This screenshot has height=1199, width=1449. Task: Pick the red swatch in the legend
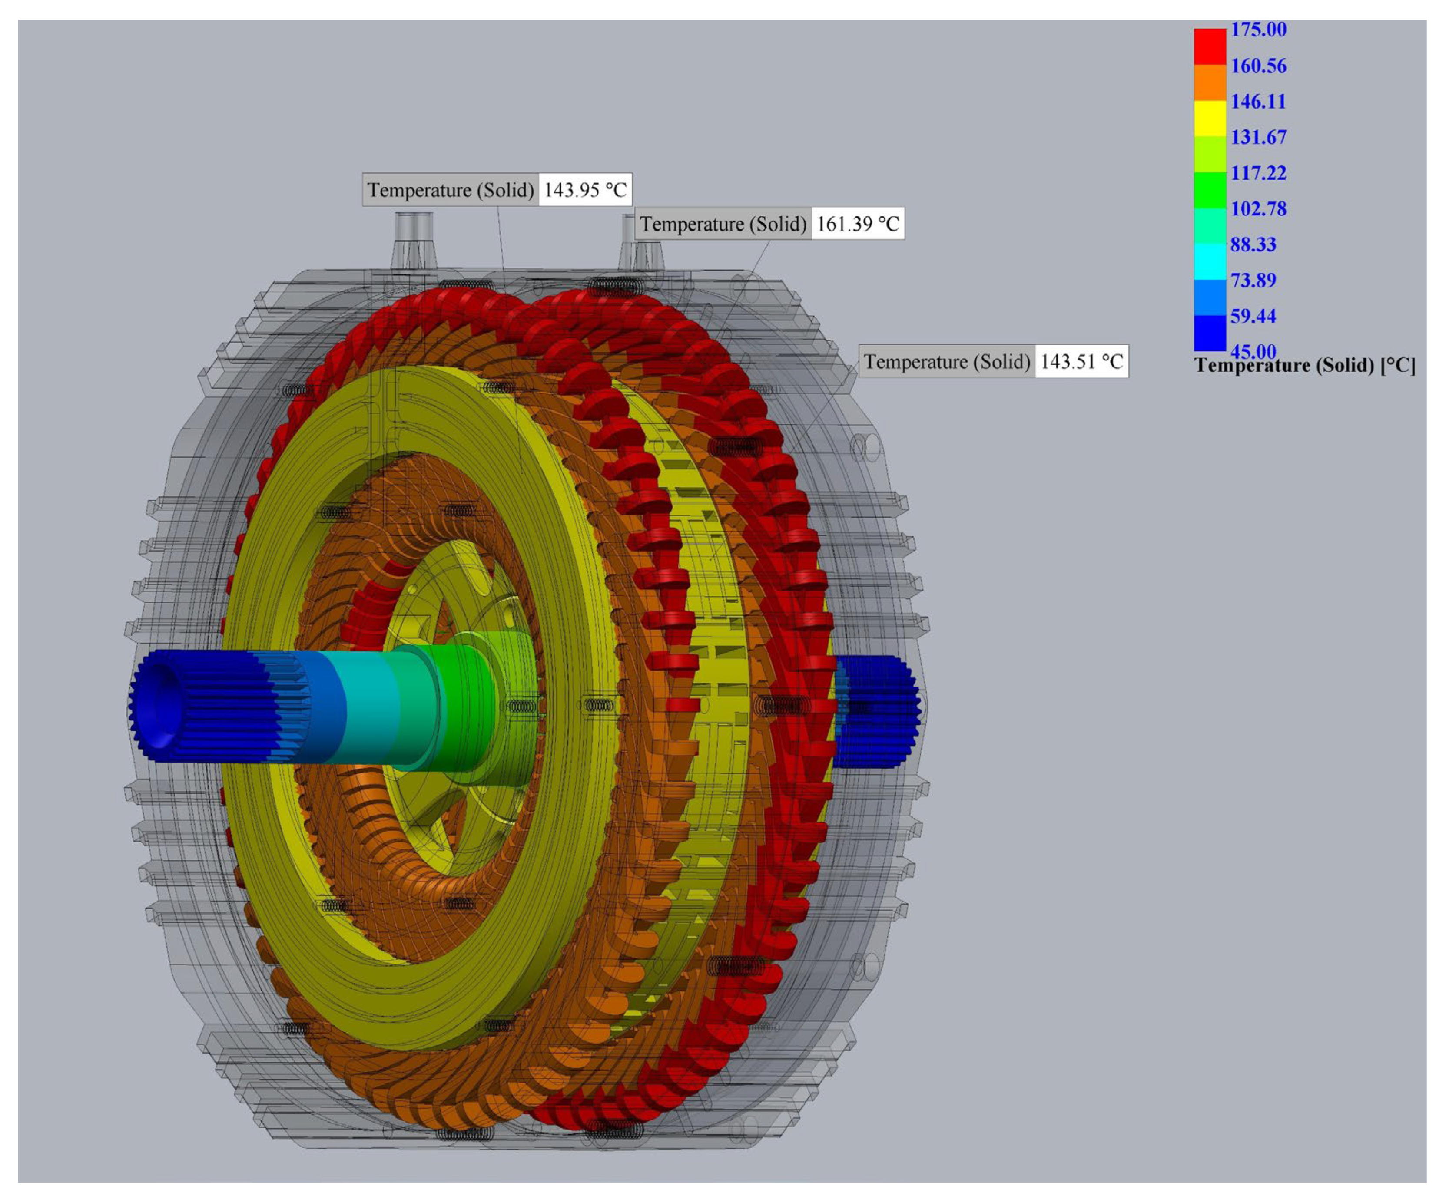[x=1210, y=47]
